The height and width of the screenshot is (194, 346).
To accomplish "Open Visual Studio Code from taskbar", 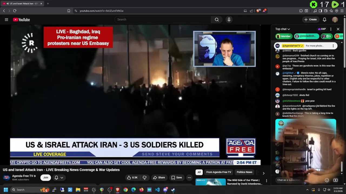I will 157,190.
